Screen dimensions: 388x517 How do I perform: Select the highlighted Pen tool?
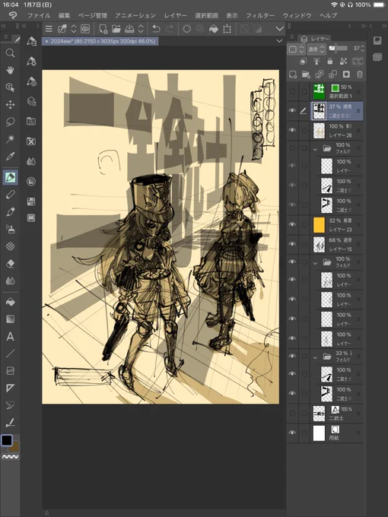pyautogui.click(x=10, y=177)
